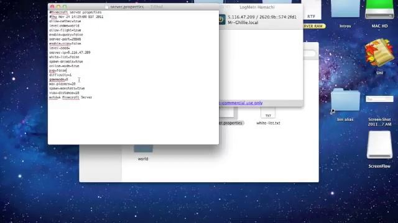The width and height of the screenshot is (398, 223).
Task: Click the 'view-distance=10' line
Action: (64, 93)
